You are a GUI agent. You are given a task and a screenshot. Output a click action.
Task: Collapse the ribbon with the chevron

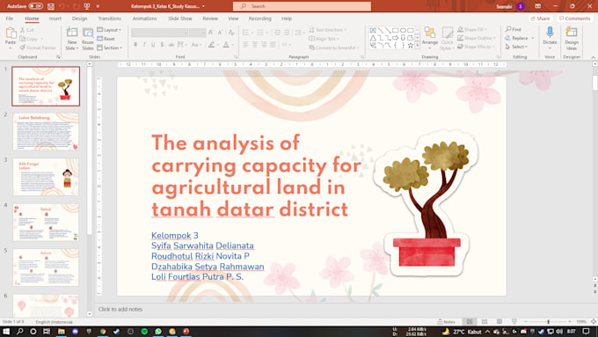click(593, 57)
